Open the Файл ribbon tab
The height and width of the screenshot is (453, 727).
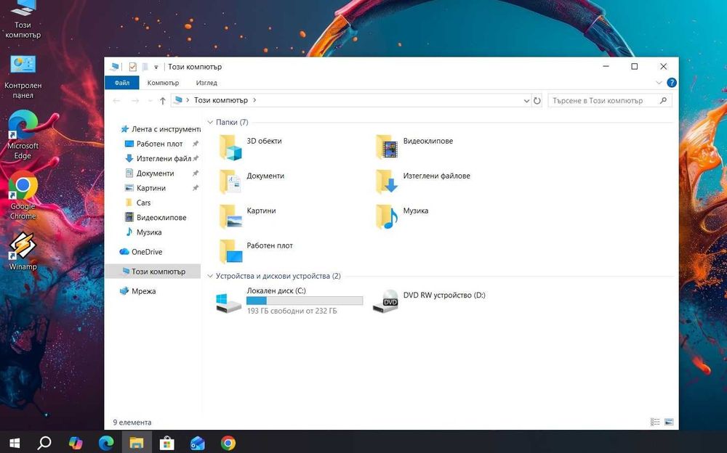(x=122, y=83)
